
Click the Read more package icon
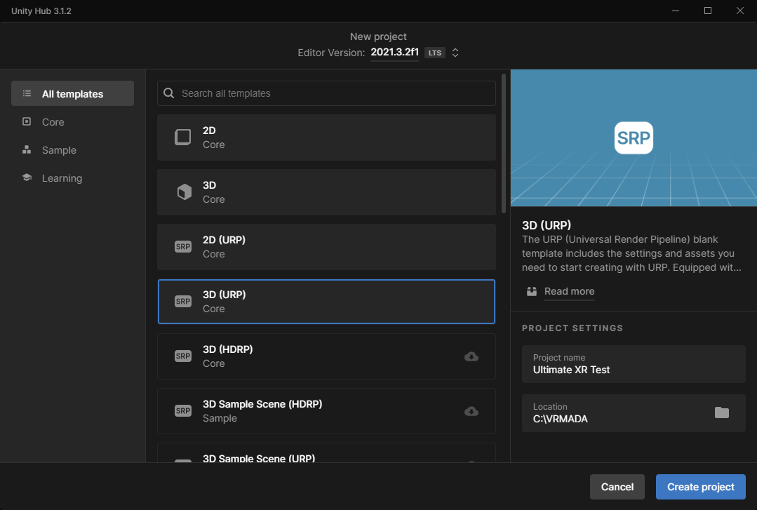(532, 291)
